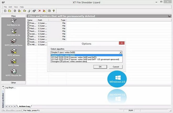Open the File menu
The height and width of the screenshot is (113, 173).
tap(5, 7)
